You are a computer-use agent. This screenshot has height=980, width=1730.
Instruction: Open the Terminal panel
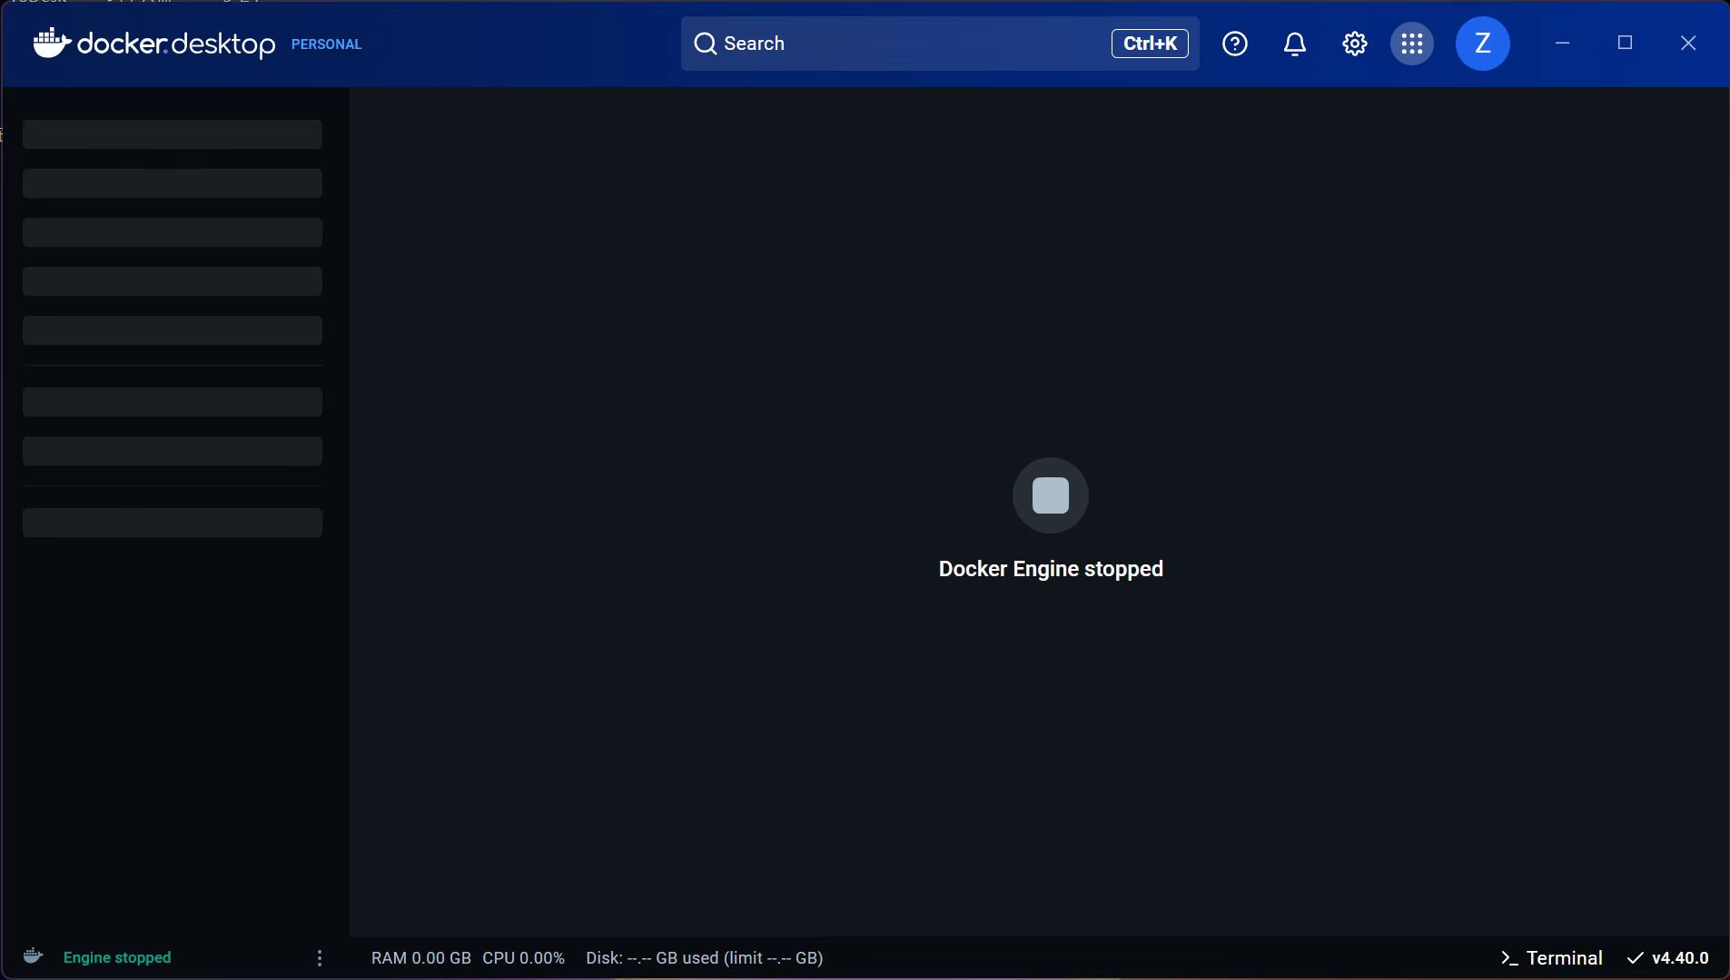pos(1552,958)
